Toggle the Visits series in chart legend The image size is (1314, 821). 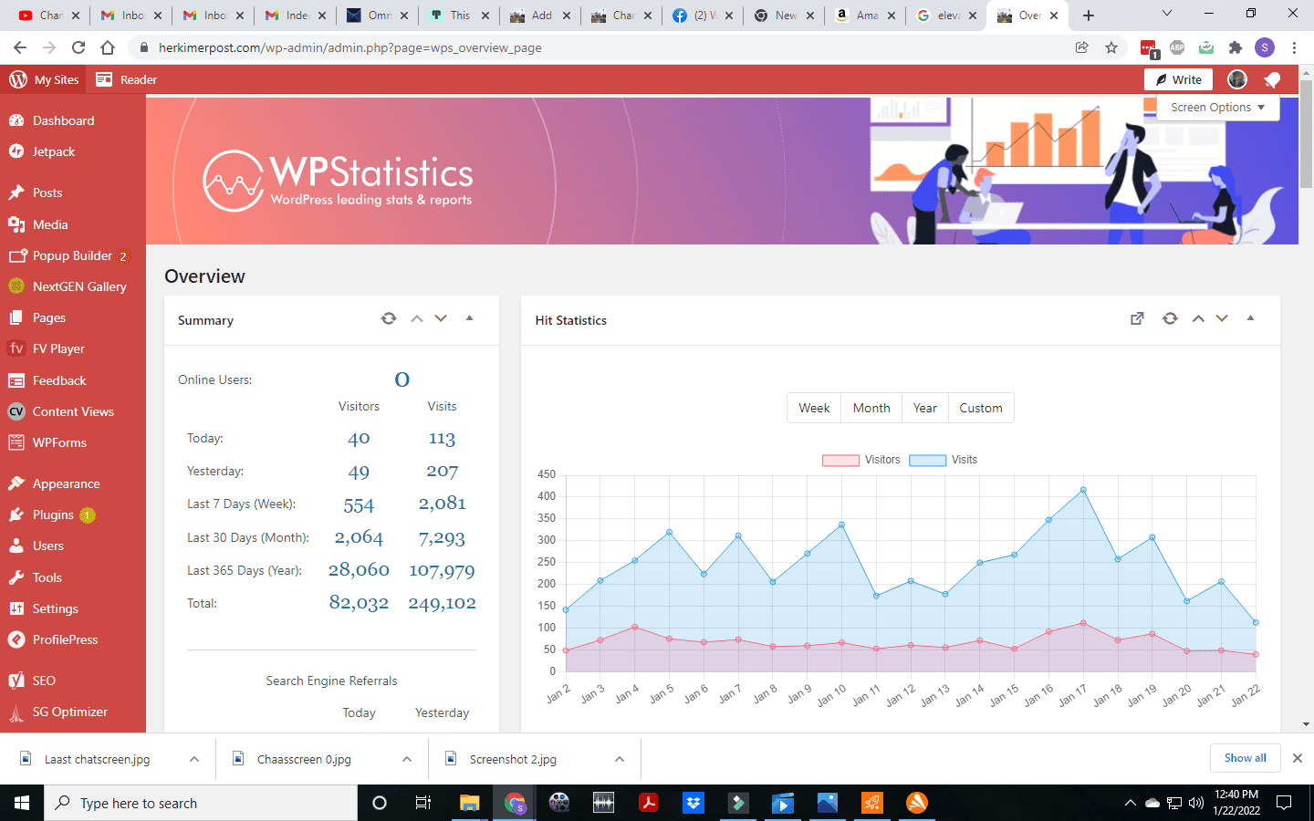tap(944, 460)
